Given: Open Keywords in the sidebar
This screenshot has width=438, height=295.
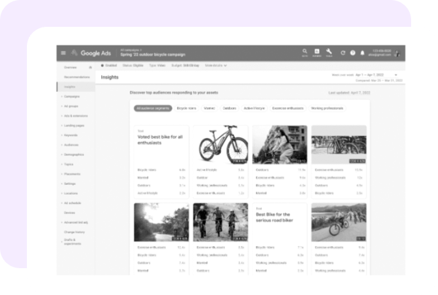Looking at the screenshot, I should point(71,135).
